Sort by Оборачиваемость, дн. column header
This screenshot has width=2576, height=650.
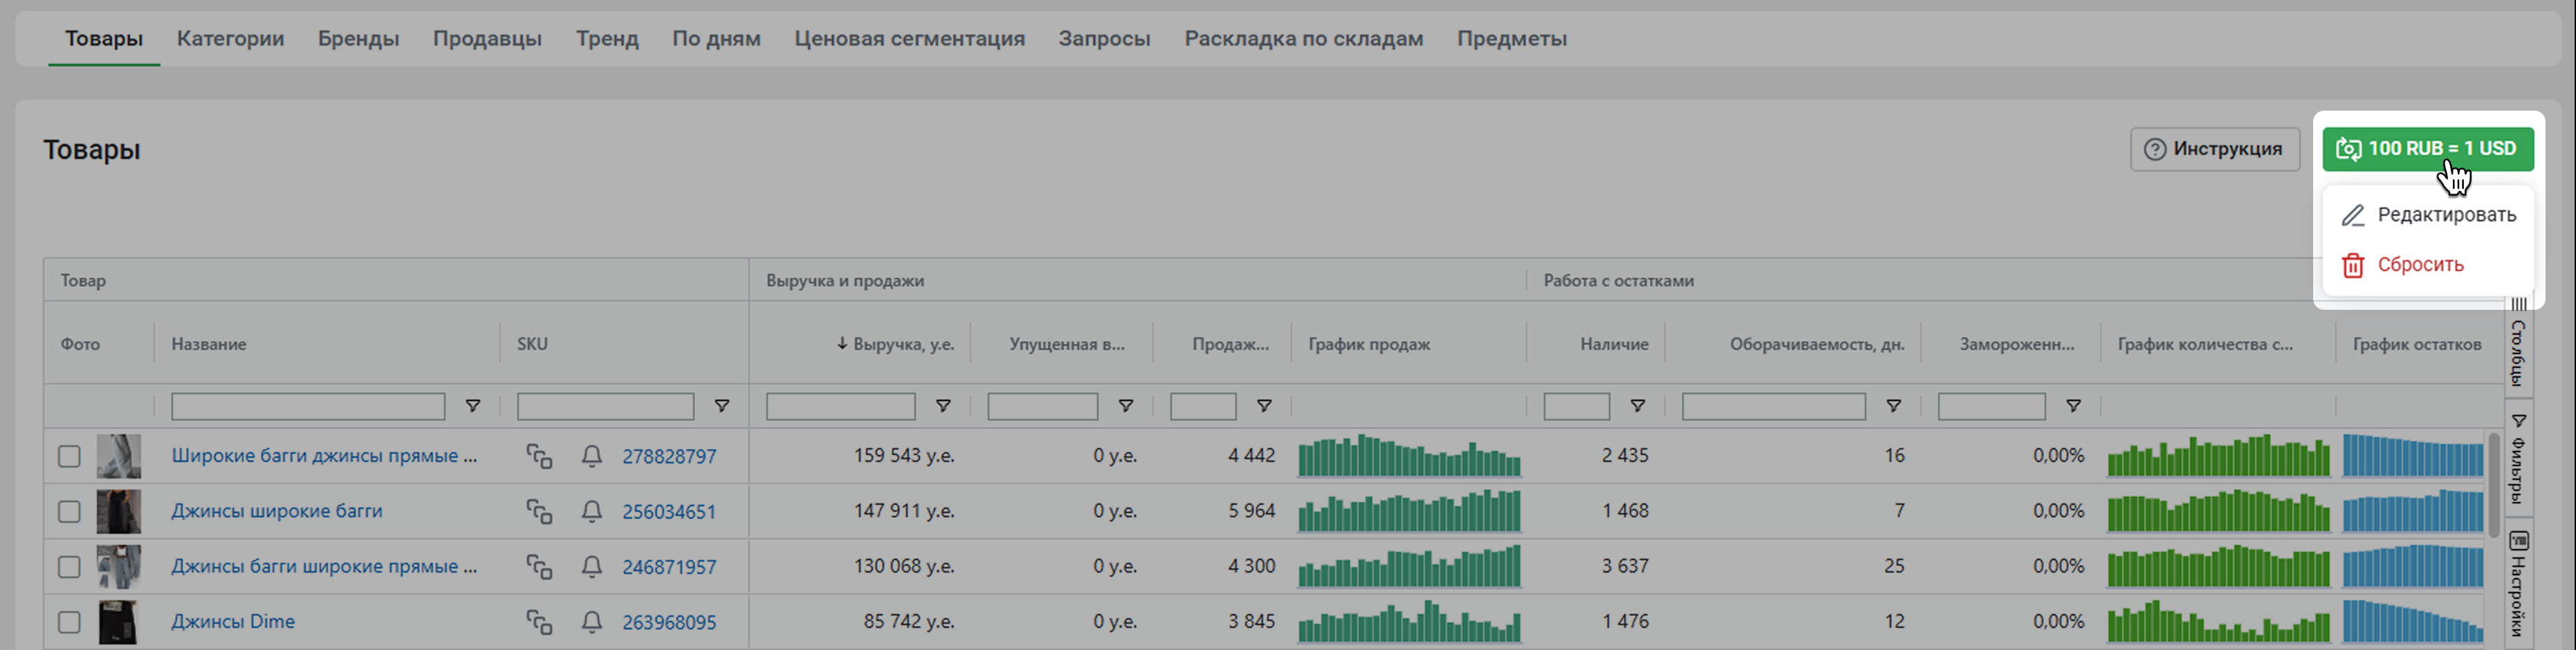click(x=1817, y=344)
